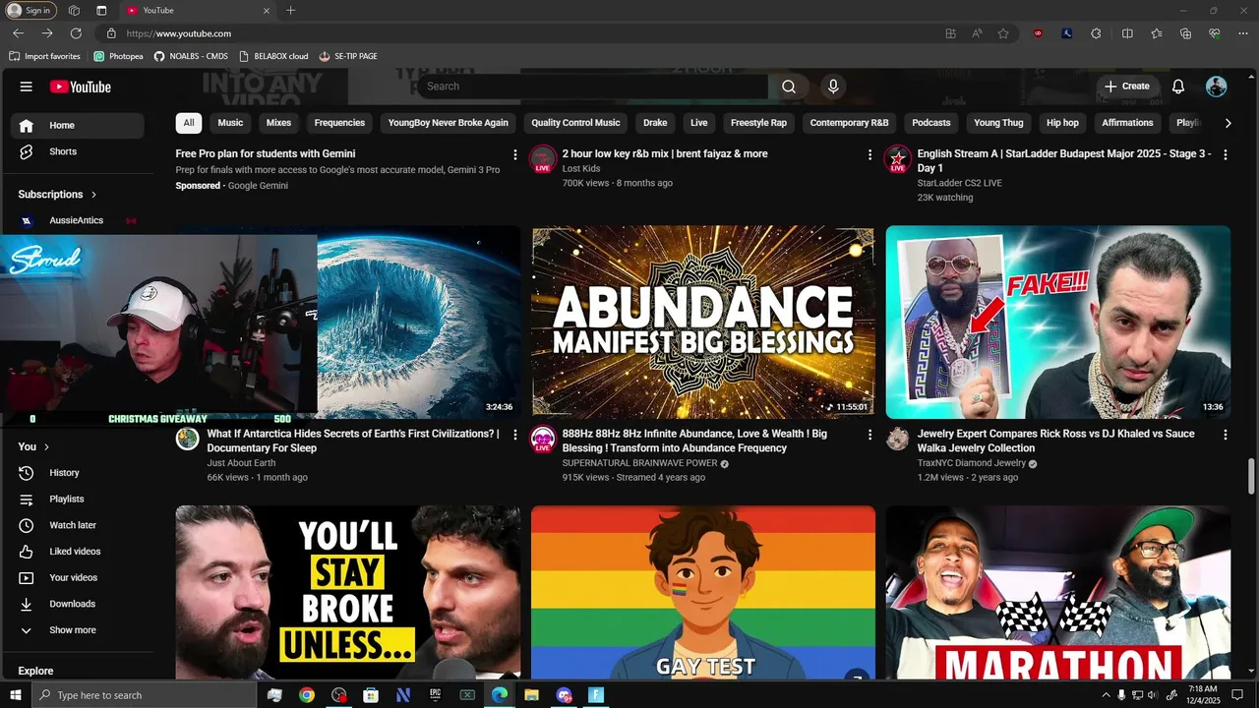Click the taskbar volume speaker icon
Screen dimensions: 1259x708
(1153, 695)
